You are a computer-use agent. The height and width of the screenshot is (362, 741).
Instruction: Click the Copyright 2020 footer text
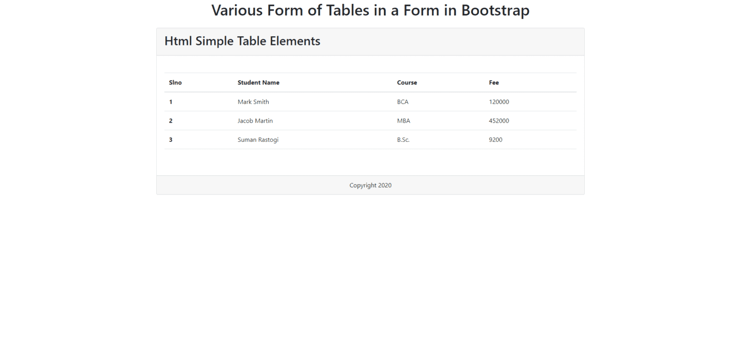(370, 185)
